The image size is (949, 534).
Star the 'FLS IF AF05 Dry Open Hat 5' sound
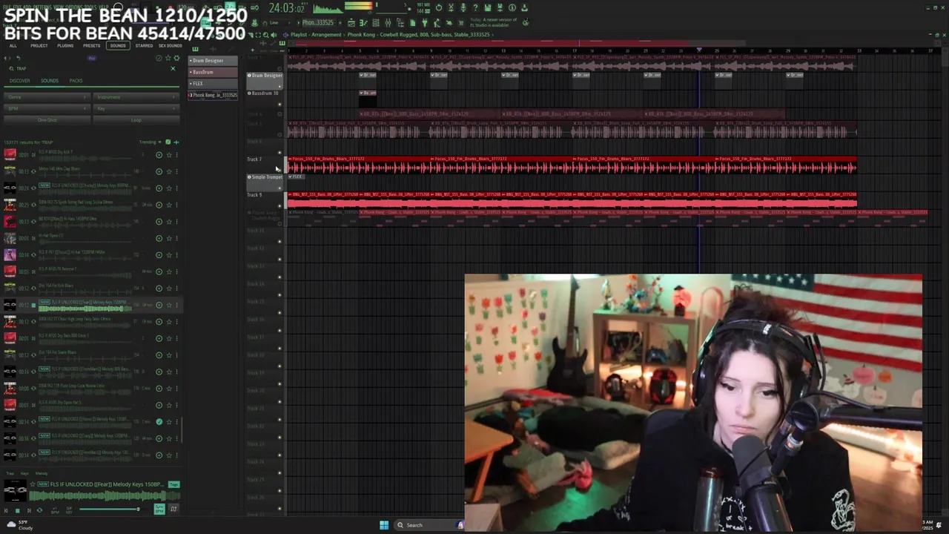coord(169,405)
